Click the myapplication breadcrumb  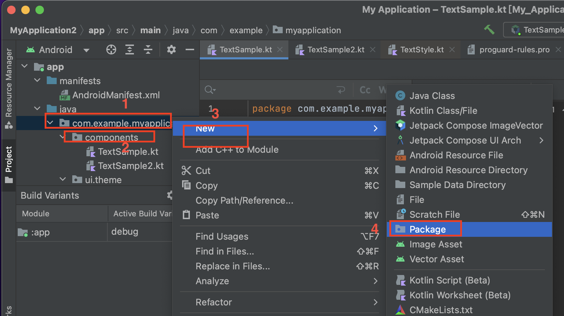[x=307, y=30]
